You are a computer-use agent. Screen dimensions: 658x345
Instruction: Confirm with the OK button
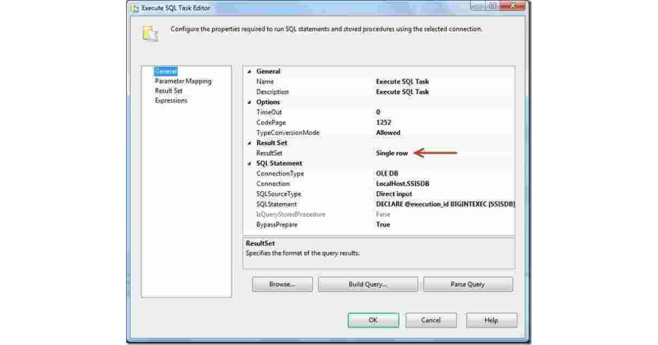click(373, 320)
